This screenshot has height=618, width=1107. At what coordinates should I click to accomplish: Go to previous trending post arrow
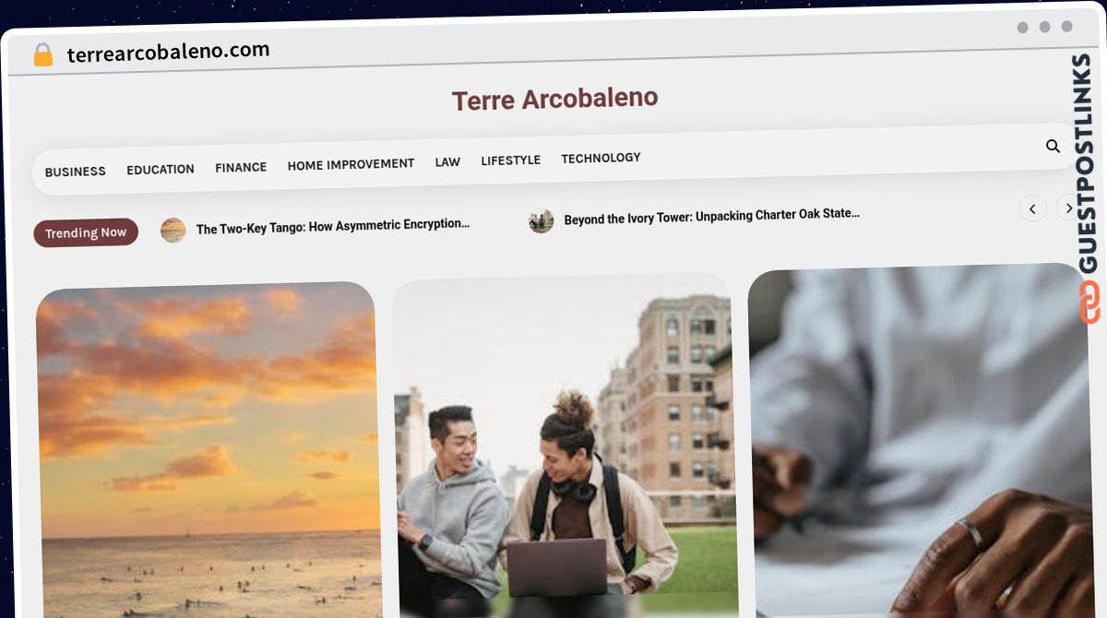pos(1032,208)
